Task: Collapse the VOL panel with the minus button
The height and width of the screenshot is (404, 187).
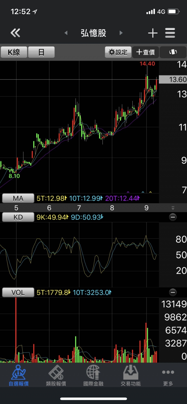Action: coord(173,293)
